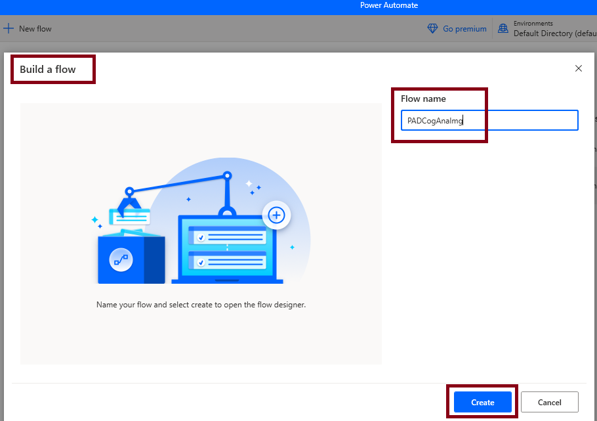Viewport: 597px width, 421px height.
Task: Click the Environments globe icon
Action: tap(503, 29)
